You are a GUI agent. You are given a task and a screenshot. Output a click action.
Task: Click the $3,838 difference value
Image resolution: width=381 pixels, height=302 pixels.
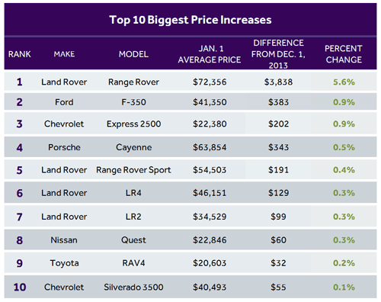pyautogui.click(x=278, y=82)
